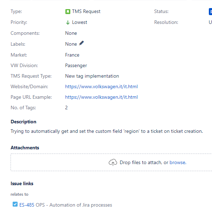
Task: Click the Market value 'France'
Action: 72,55
